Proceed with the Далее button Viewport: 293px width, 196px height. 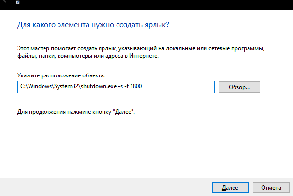[230, 187]
